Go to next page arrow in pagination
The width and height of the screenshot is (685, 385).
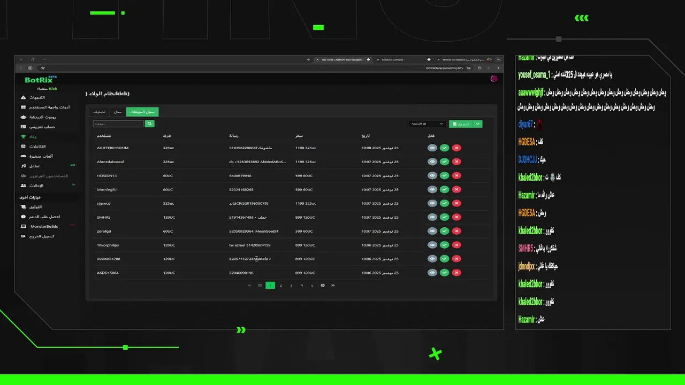(x=323, y=286)
